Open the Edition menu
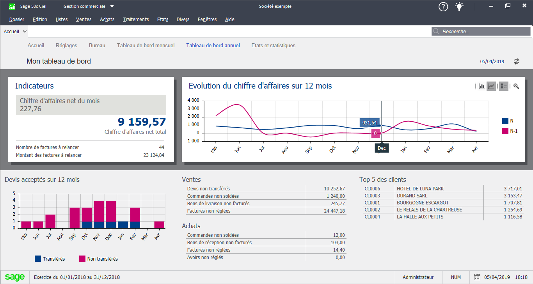 click(40, 20)
